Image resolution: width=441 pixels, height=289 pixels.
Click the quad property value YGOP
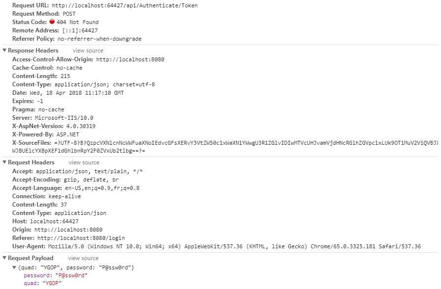52,284
